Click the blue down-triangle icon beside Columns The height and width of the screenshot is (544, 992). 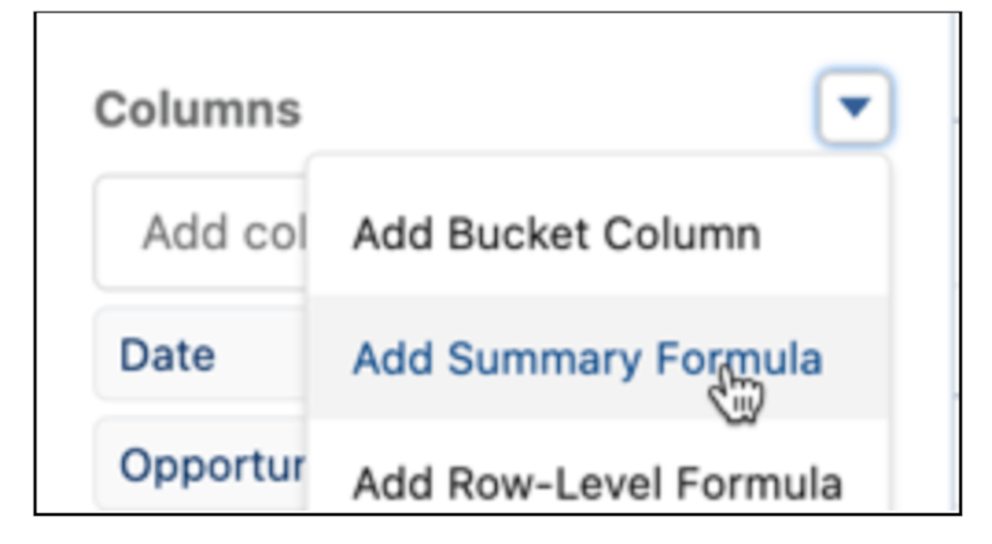click(853, 107)
